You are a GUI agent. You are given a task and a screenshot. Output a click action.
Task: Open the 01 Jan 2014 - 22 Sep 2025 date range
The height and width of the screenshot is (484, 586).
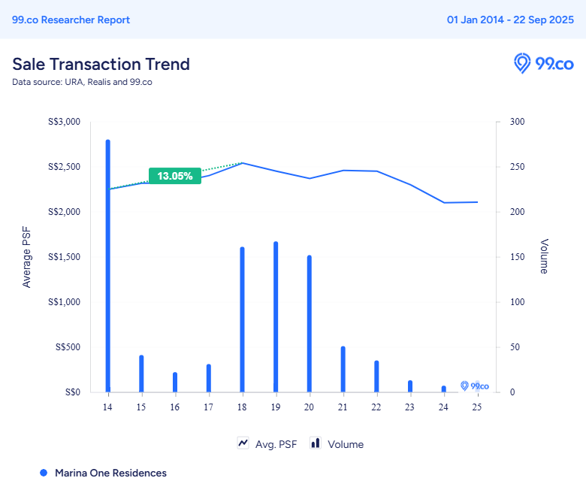click(x=510, y=20)
